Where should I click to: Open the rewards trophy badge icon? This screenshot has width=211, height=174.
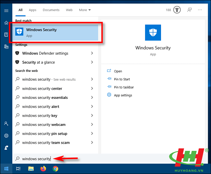(x=177, y=10)
